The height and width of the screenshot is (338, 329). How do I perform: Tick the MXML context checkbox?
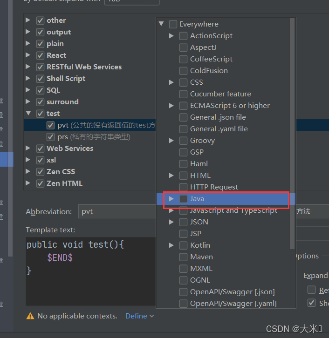[x=184, y=269]
